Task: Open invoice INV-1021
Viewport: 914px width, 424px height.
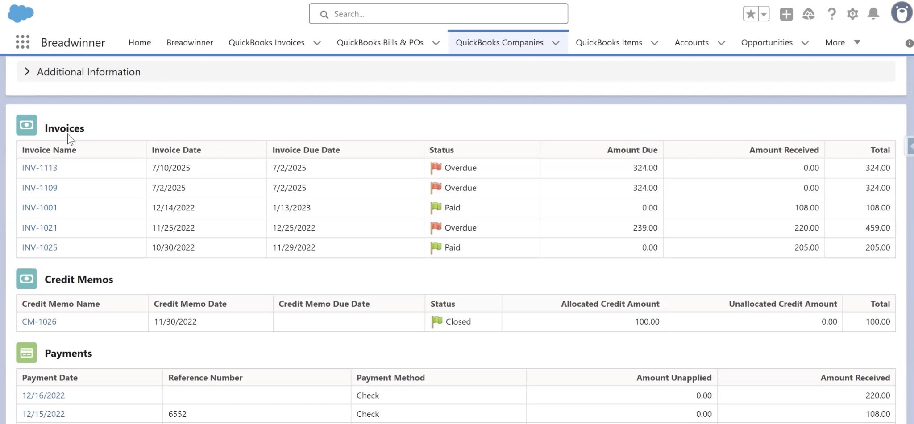Action: tap(40, 227)
